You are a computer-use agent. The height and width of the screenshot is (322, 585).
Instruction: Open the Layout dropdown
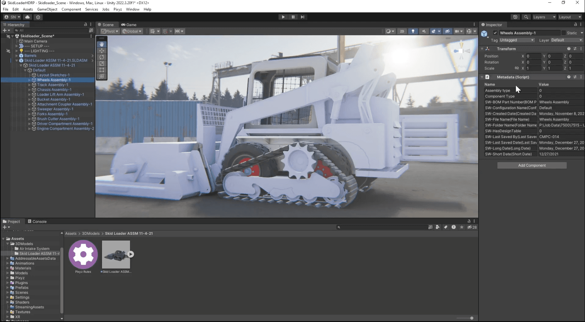pyautogui.click(x=569, y=17)
